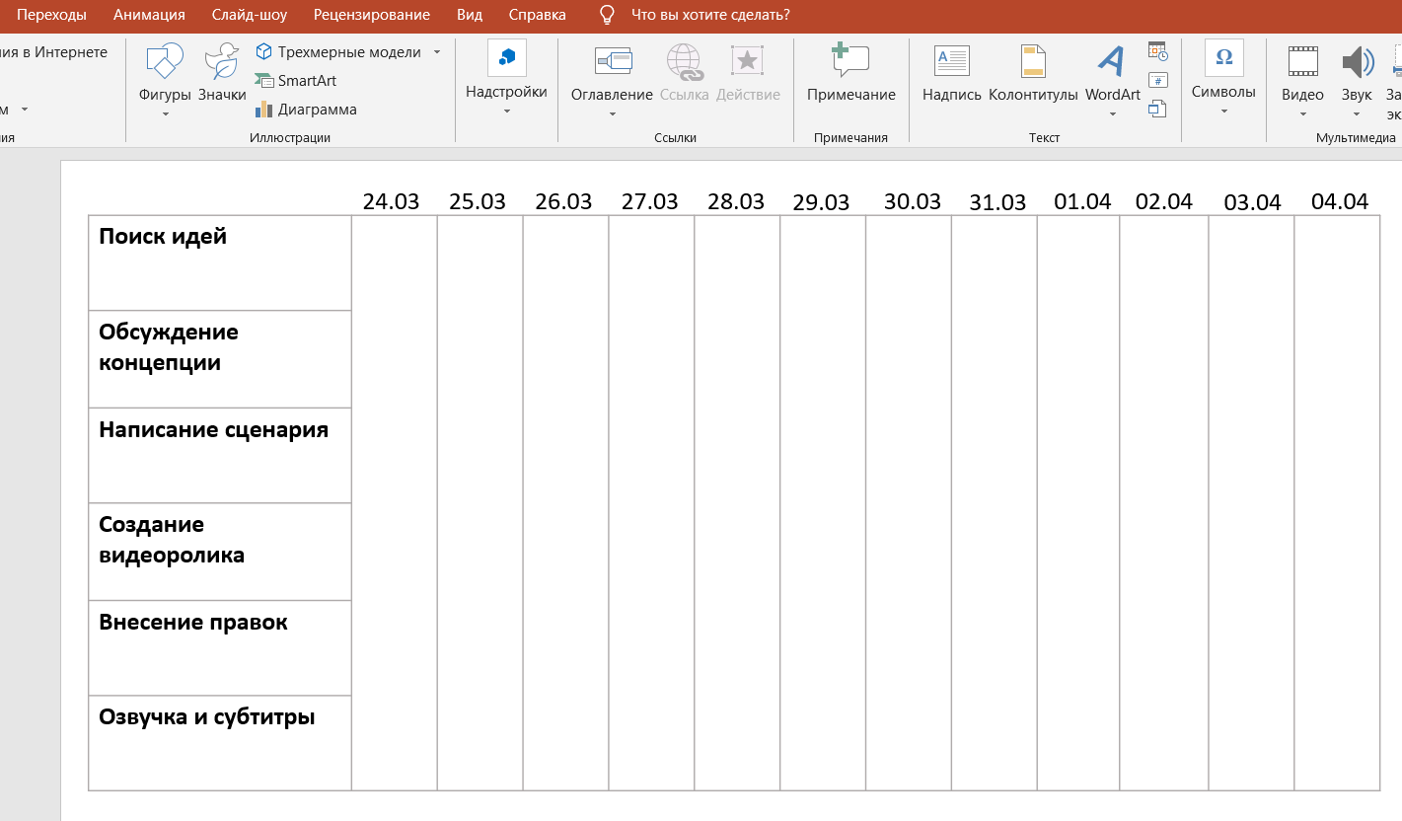Select the 'Внесение правок' cell
The image size is (1402, 821).
[x=220, y=648]
